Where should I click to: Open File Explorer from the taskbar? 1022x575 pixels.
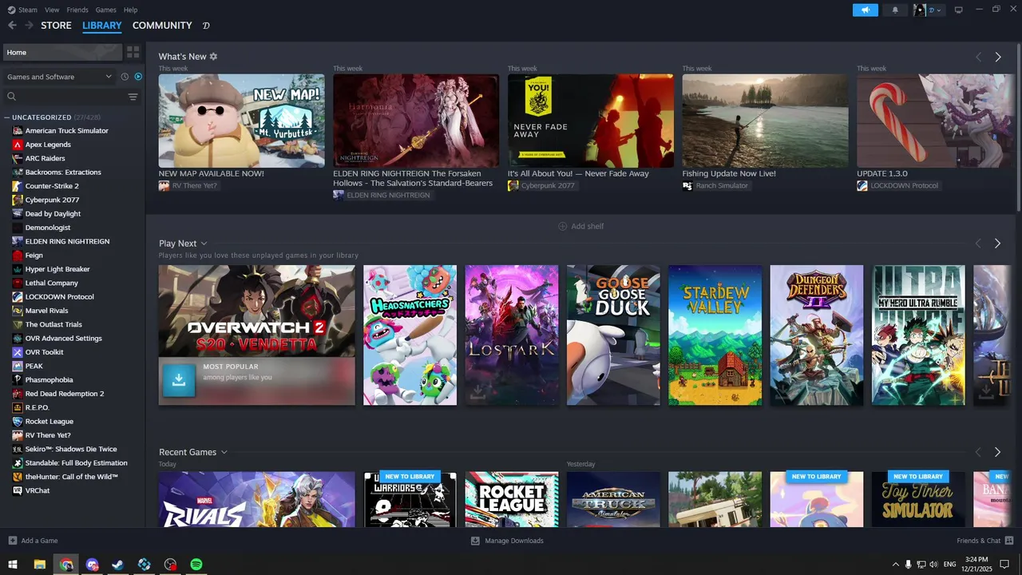pos(39,565)
